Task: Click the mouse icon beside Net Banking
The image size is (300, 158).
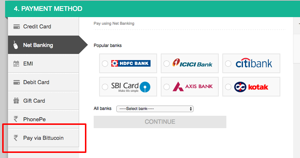Action: 16,45
